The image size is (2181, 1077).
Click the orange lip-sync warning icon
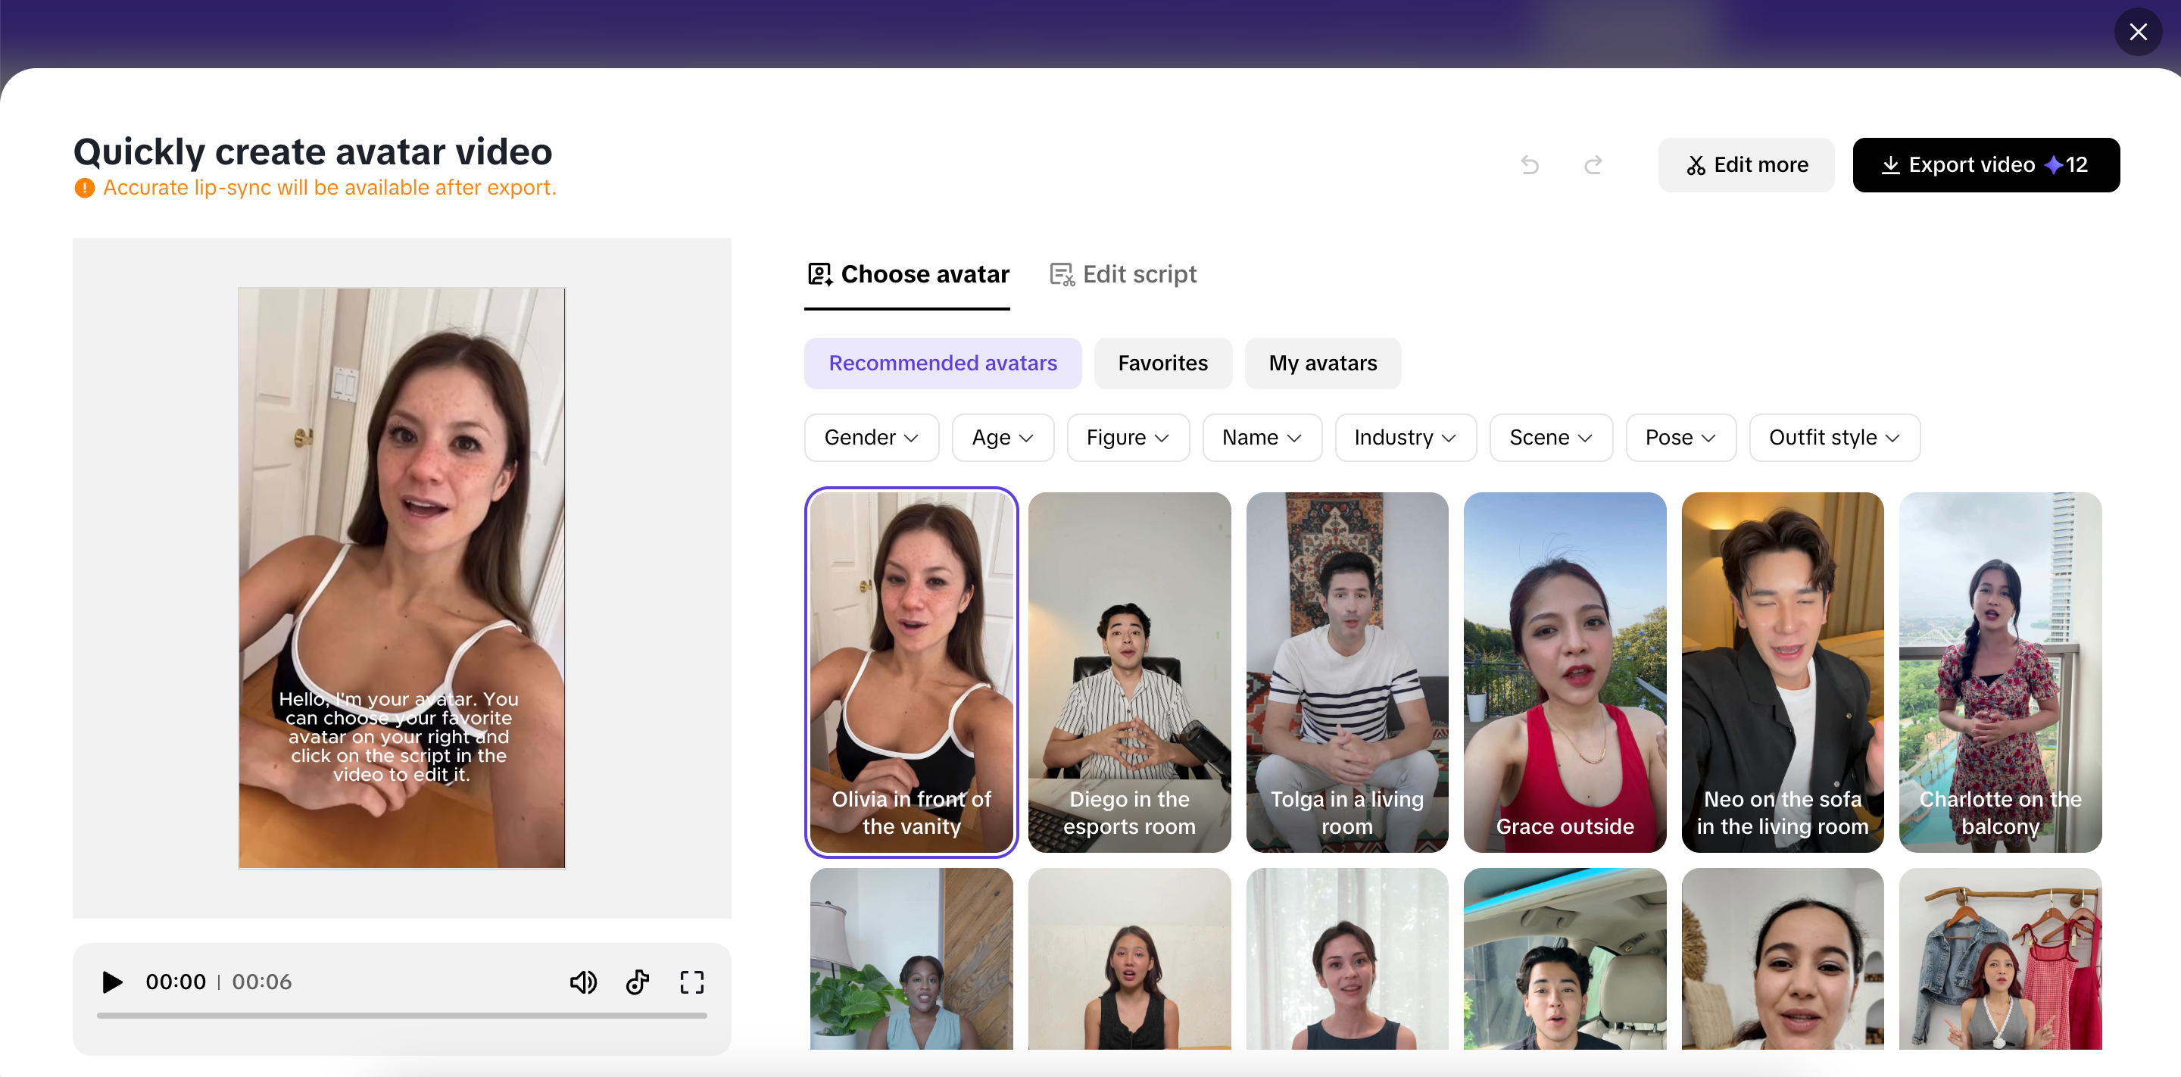pyautogui.click(x=84, y=187)
